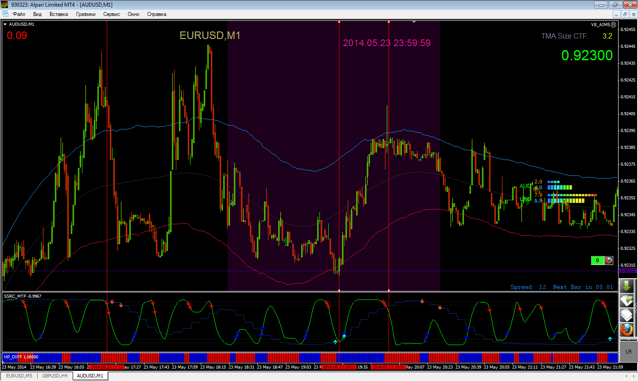Click the red 2014.05.23 20:01 time label
638x381 pixels.
[x=389, y=367]
